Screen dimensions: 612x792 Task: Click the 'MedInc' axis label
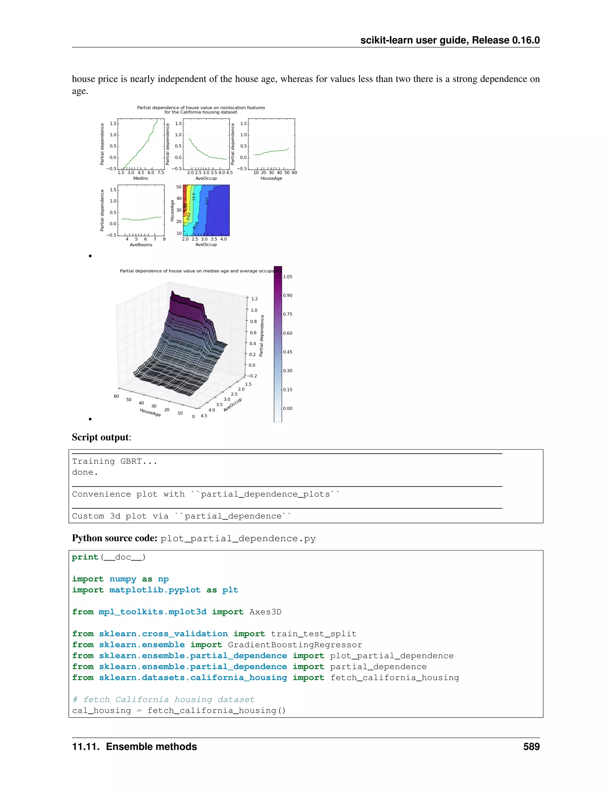pyautogui.click(x=141, y=178)
